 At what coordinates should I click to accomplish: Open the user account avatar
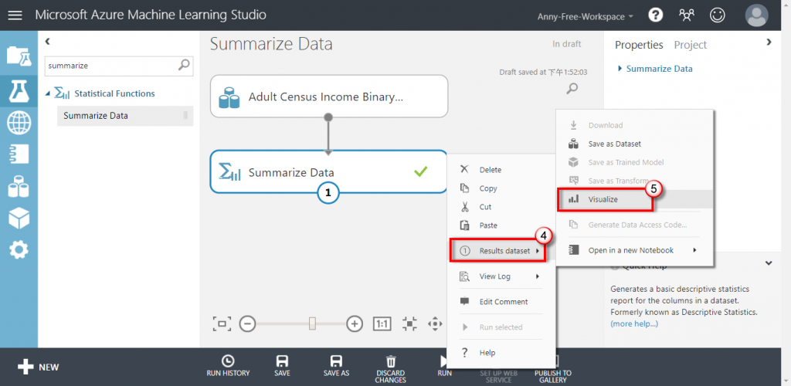[757, 15]
